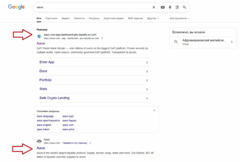
Task: Submit search using the magnifier icon
Action: pyautogui.click(x=185, y=7)
